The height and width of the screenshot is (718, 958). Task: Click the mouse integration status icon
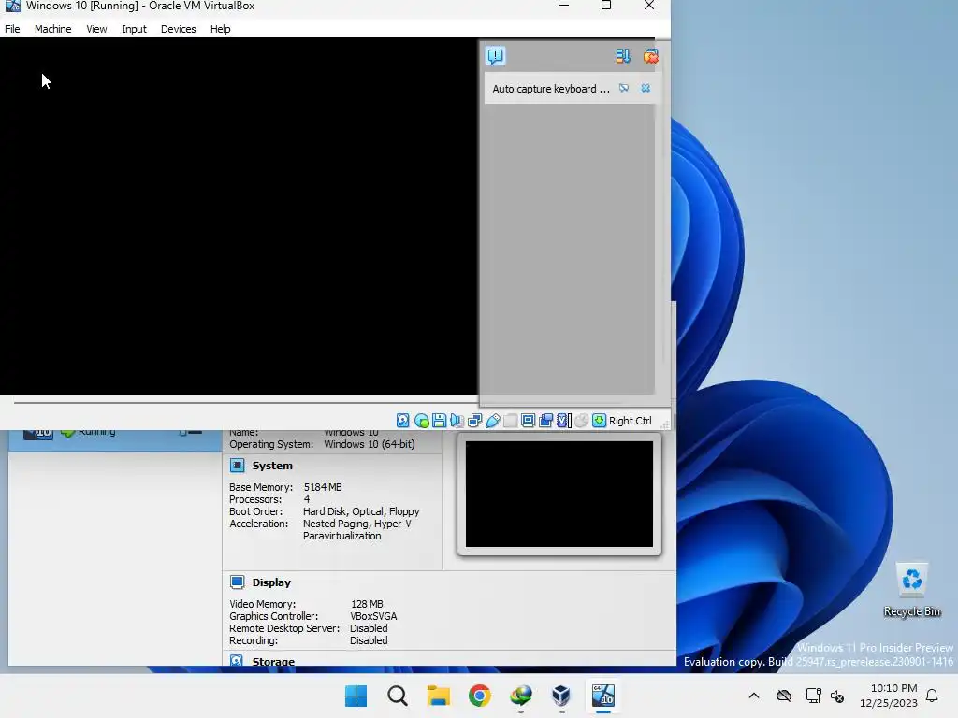pos(582,420)
